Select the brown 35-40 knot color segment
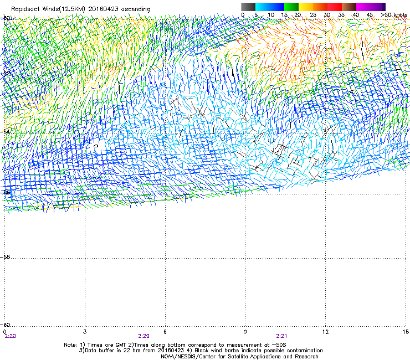The image size is (410, 360). (x=349, y=7)
